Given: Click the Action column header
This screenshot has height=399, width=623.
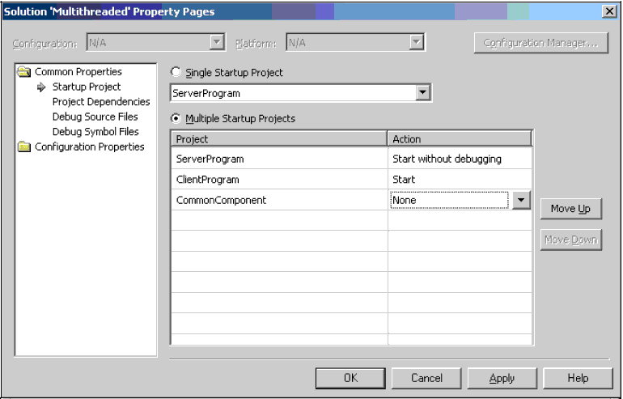Looking at the screenshot, I should (460, 139).
